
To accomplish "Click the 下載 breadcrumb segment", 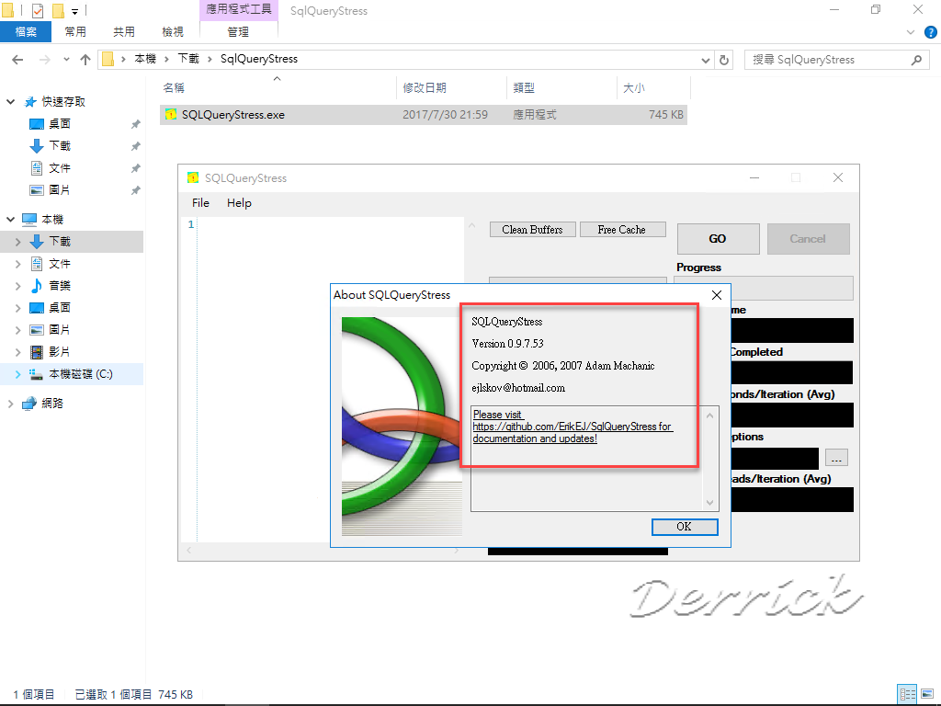I will click(x=188, y=59).
